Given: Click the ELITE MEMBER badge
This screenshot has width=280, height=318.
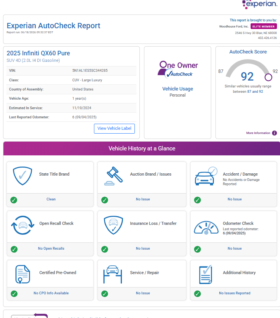Looking at the screenshot, I should pos(264,26).
